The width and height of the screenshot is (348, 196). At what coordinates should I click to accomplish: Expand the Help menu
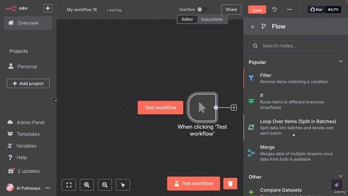pyautogui.click(x=27, y=157)
